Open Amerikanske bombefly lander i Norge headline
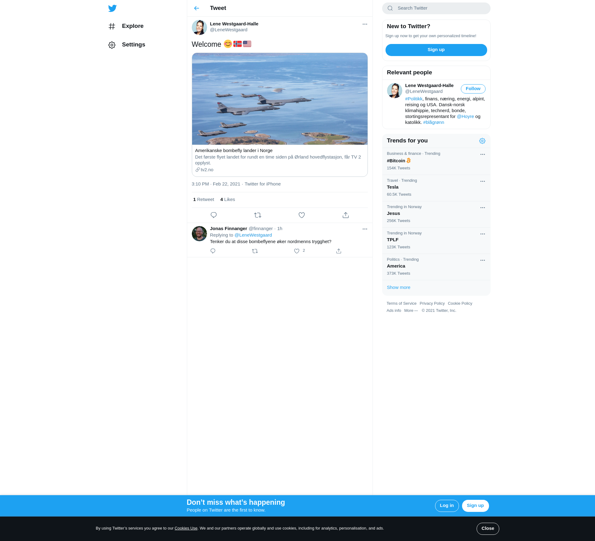Viewport: 595px width, 541px height. (x=234, y=151)
